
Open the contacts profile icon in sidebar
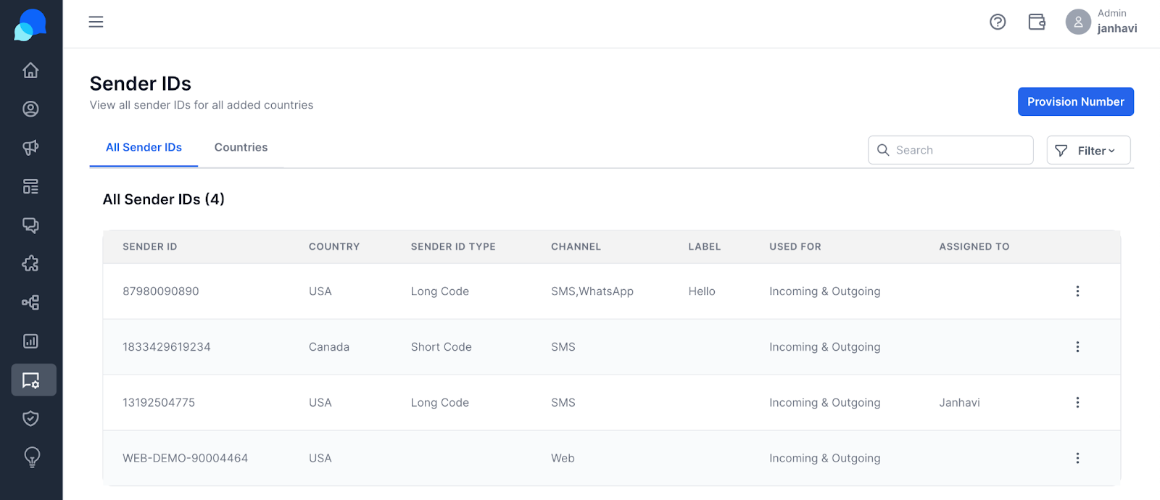(x=30, y=109)
